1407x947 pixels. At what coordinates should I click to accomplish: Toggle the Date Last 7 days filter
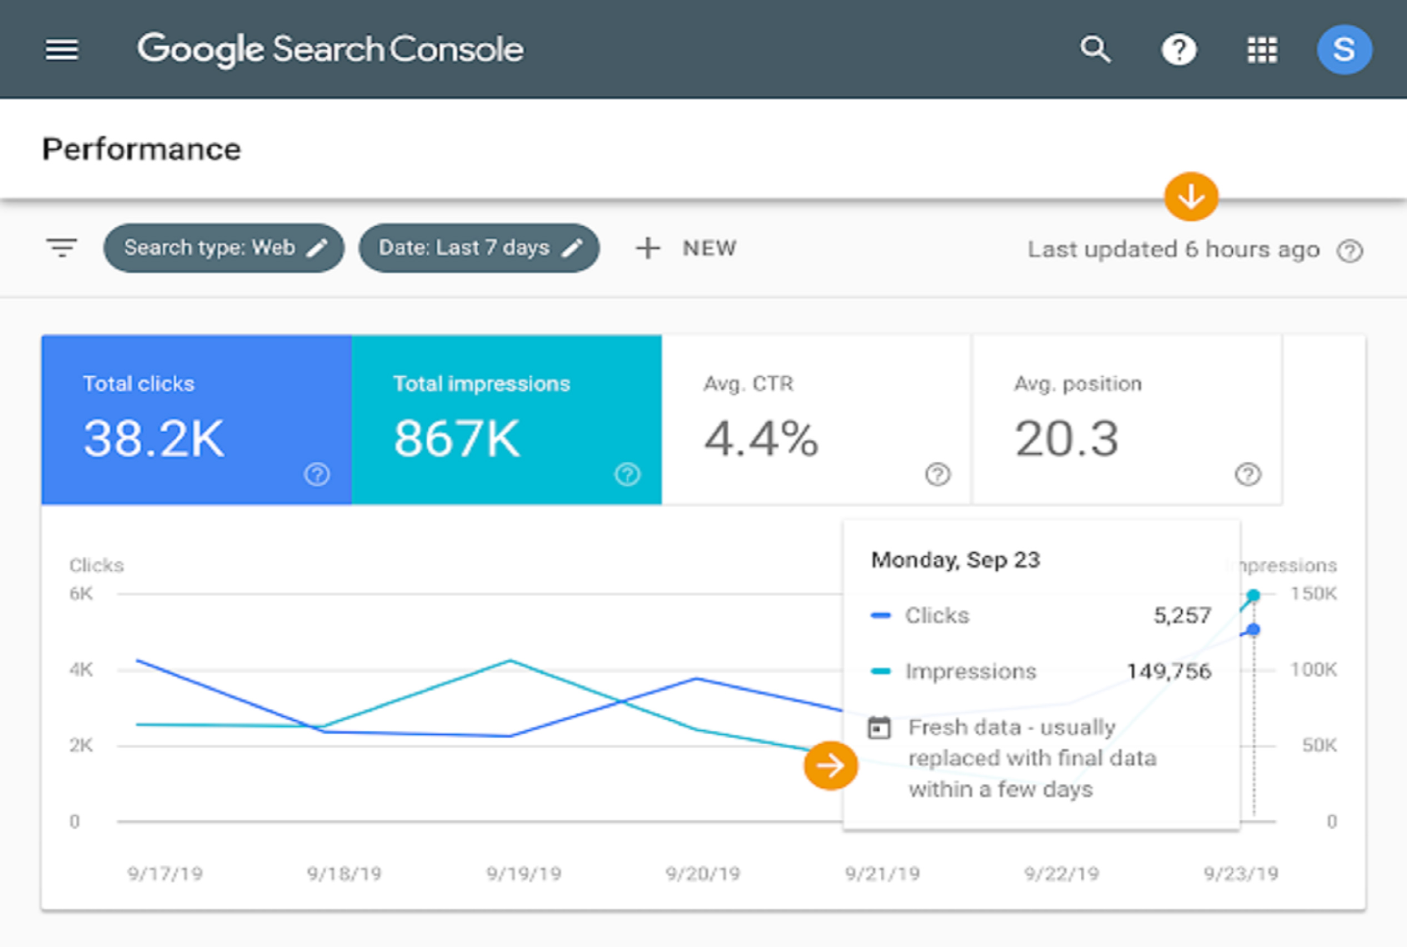pyautogui.click(x=477, y=247)
